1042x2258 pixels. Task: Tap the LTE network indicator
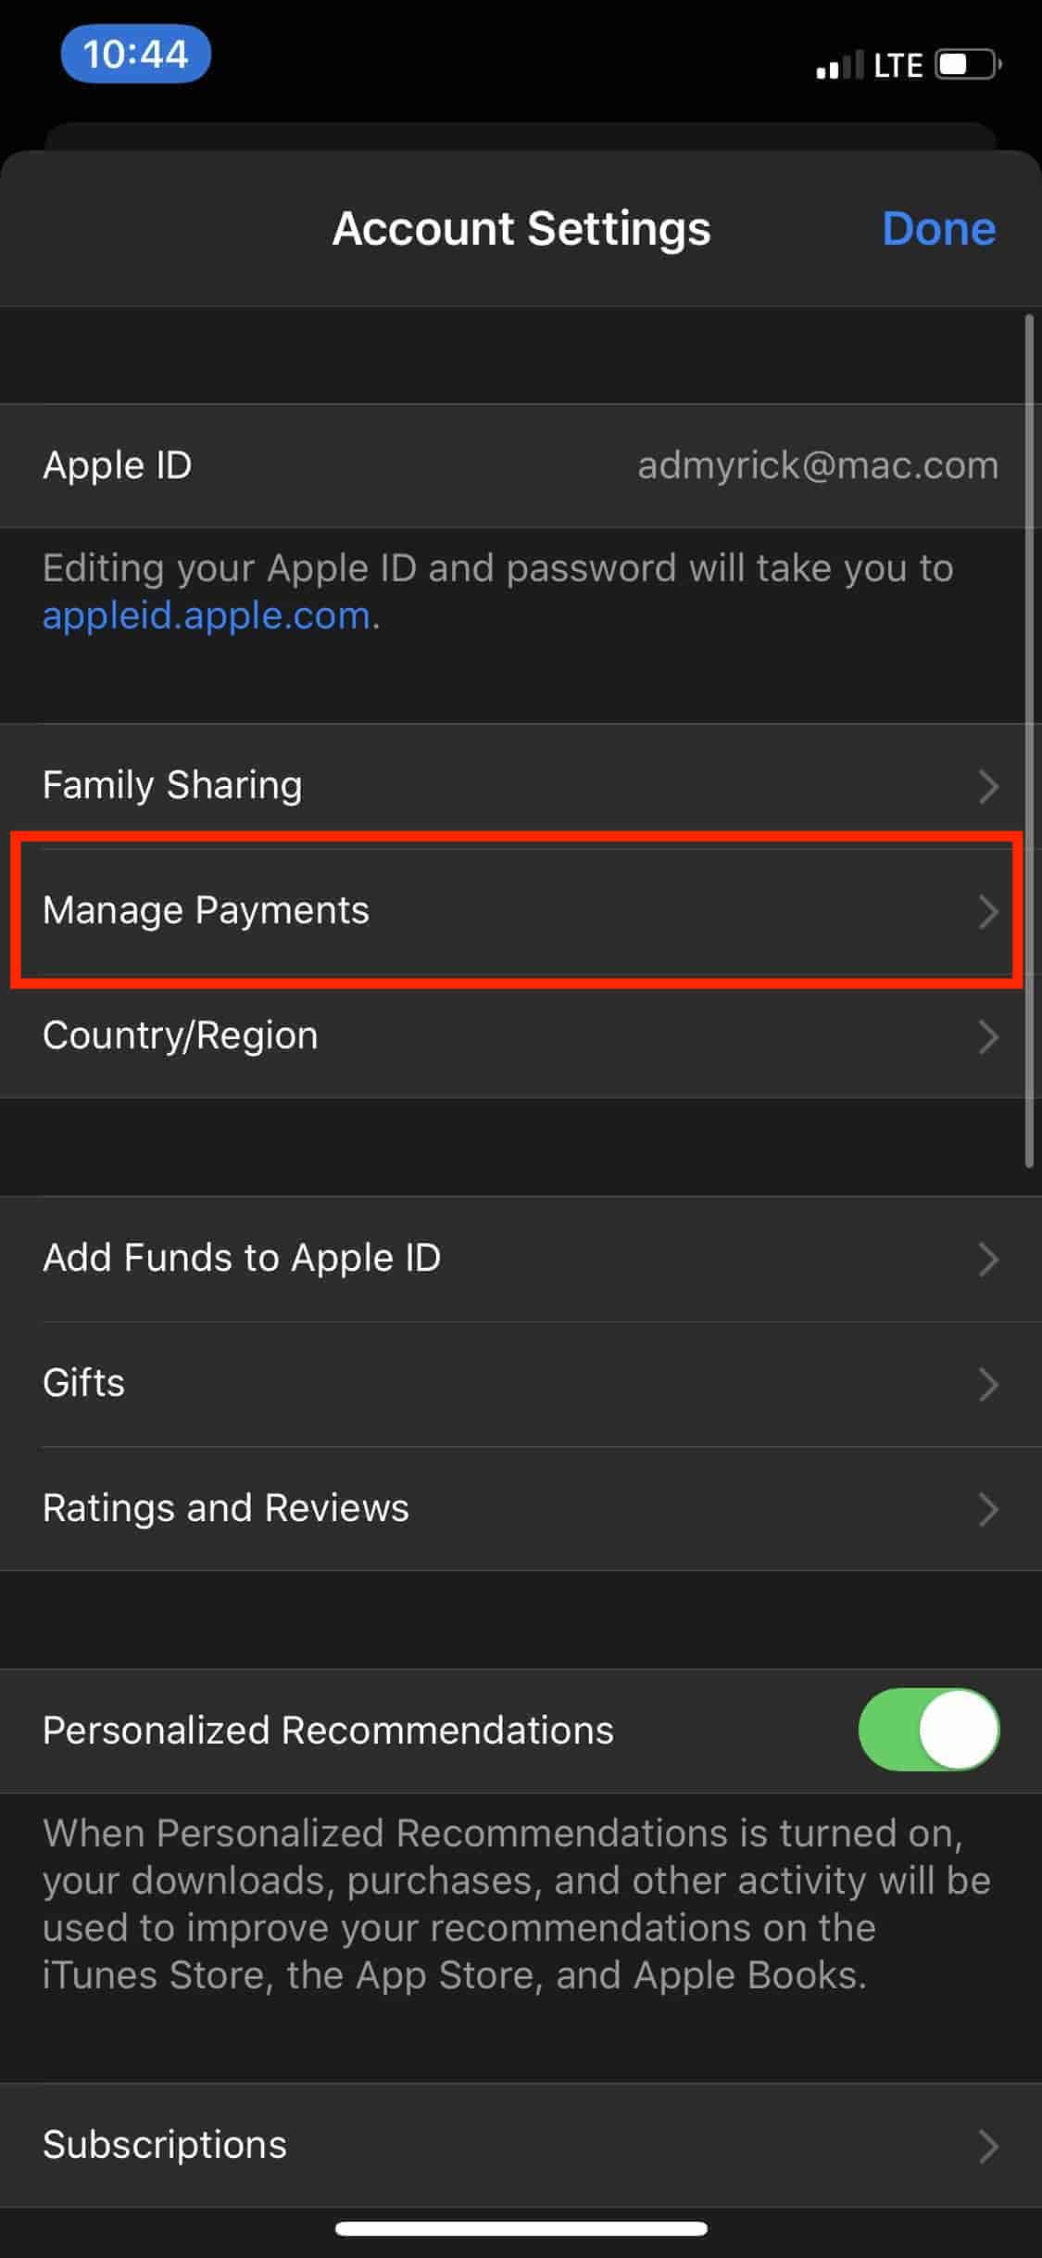pyautogui.click(x=898, y=65)
